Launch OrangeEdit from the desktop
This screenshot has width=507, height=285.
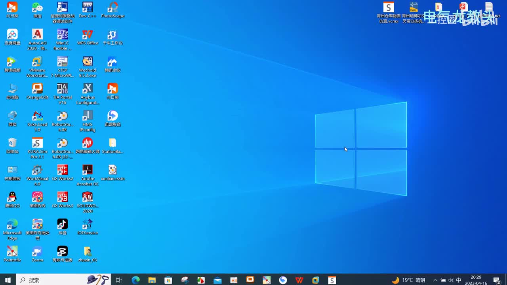pos(37,91)
